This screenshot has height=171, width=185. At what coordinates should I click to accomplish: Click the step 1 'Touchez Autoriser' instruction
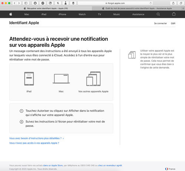click(x=65, y=113)
